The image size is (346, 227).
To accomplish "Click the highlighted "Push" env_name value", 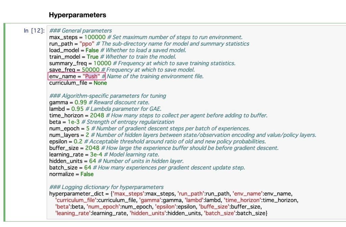I will tap(91, 76).
